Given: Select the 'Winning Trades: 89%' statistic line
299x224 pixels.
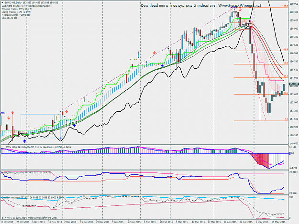Looking at the screenshot, I should 17,9.
